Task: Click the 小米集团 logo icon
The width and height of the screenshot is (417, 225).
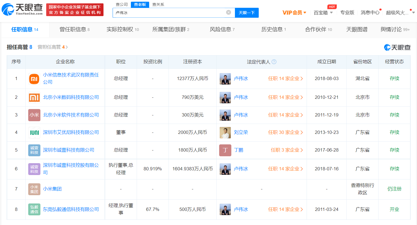Action: pos(34,189)
